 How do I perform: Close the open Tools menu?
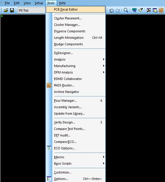click(51, 3)
